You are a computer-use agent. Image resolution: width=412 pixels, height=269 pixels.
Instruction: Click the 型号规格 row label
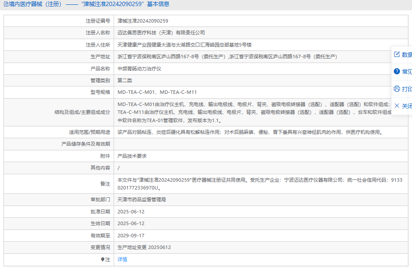click(100, 92)
